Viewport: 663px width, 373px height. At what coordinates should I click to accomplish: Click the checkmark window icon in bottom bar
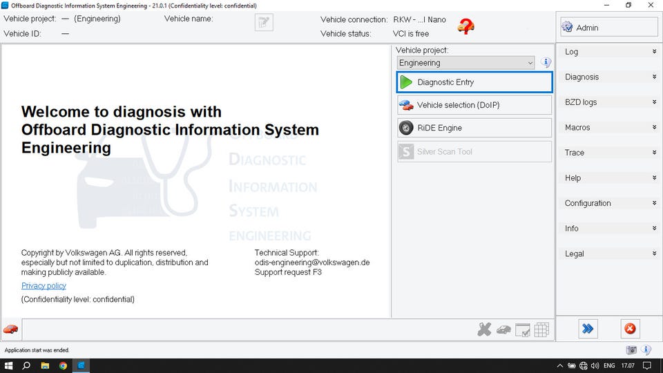click(523, 329)
